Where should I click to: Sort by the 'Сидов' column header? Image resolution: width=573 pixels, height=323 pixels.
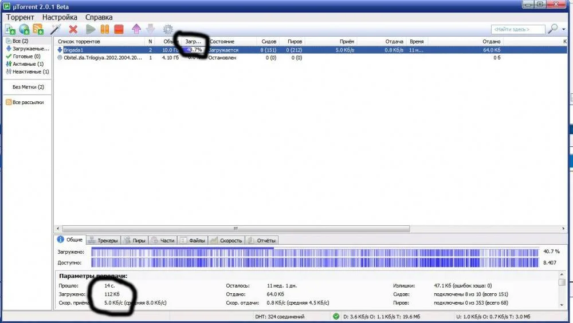(269, 42)
